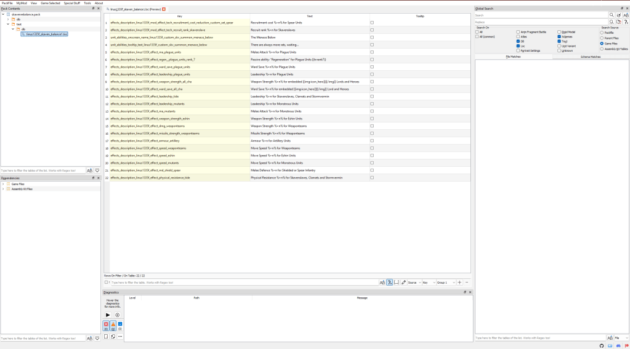Open the Special Stuff menu
This screenshot has height=349, width=630.
(72, 3)
